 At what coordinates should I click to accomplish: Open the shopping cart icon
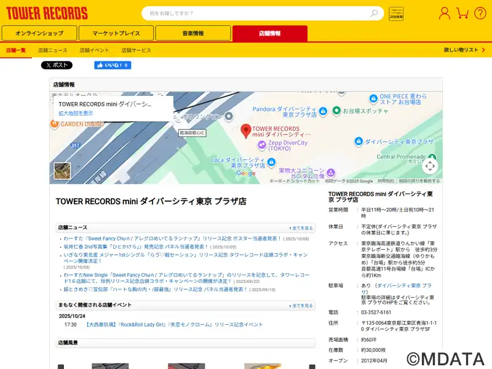(x=462, y=14)
